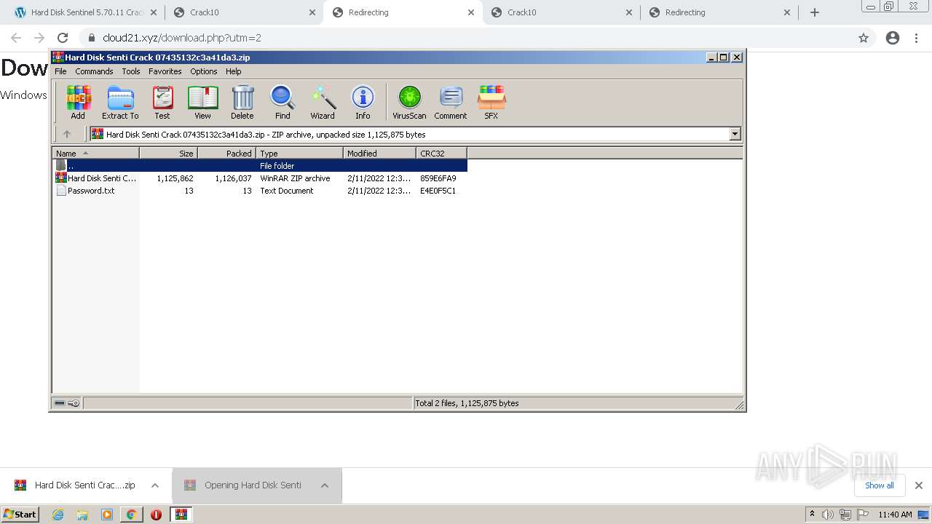Click Show all downloads button

880,485
